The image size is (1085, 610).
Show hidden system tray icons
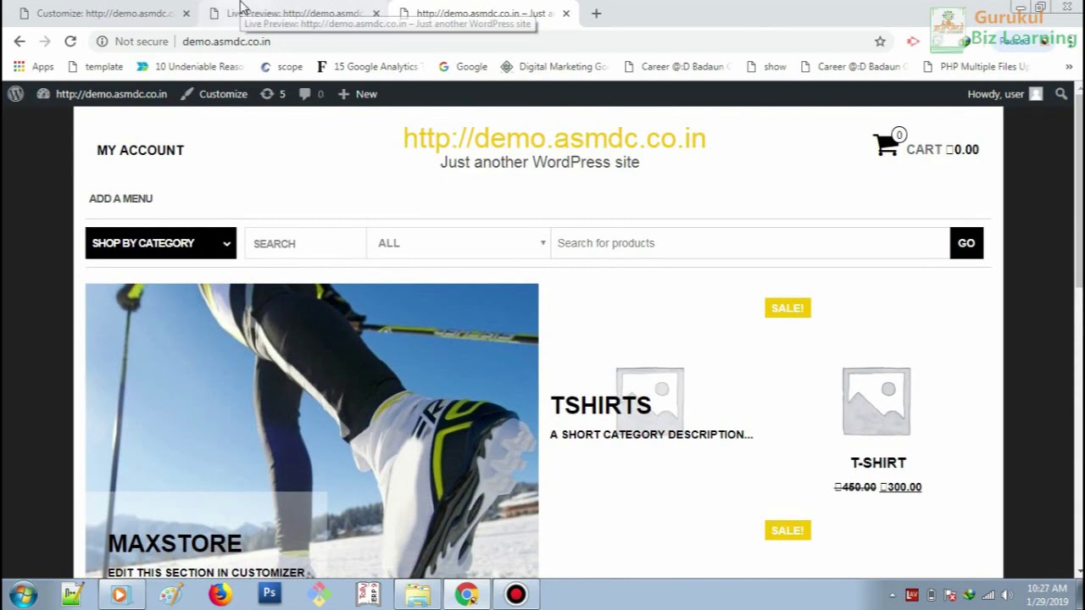pyautogui.click(x=892, y=595)
